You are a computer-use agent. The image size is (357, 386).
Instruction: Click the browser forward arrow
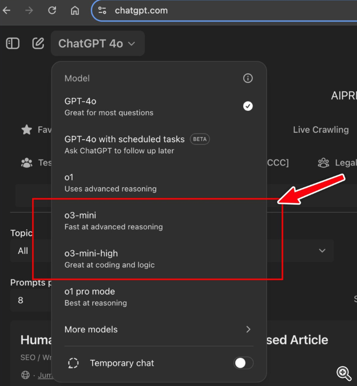pos(29,10)
